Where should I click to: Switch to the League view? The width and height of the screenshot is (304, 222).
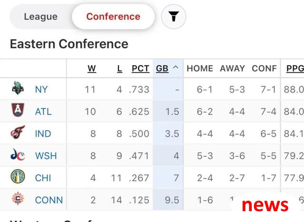click(41, 17)
